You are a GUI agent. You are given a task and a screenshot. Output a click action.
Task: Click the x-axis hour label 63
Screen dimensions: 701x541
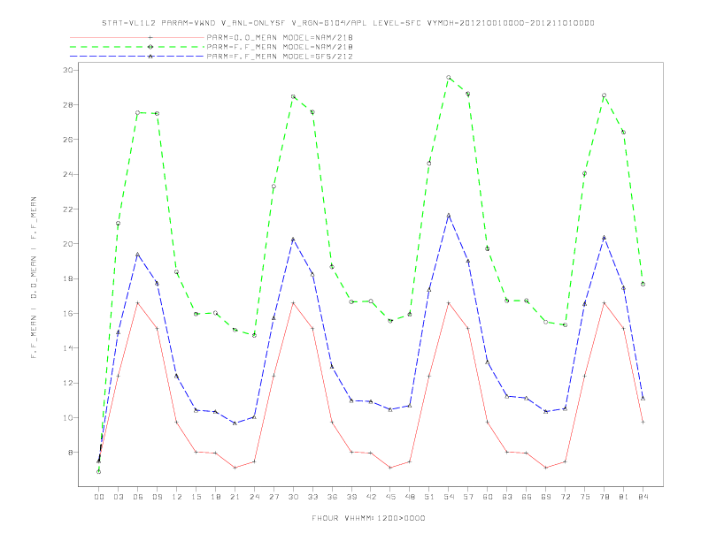(507, 497)
